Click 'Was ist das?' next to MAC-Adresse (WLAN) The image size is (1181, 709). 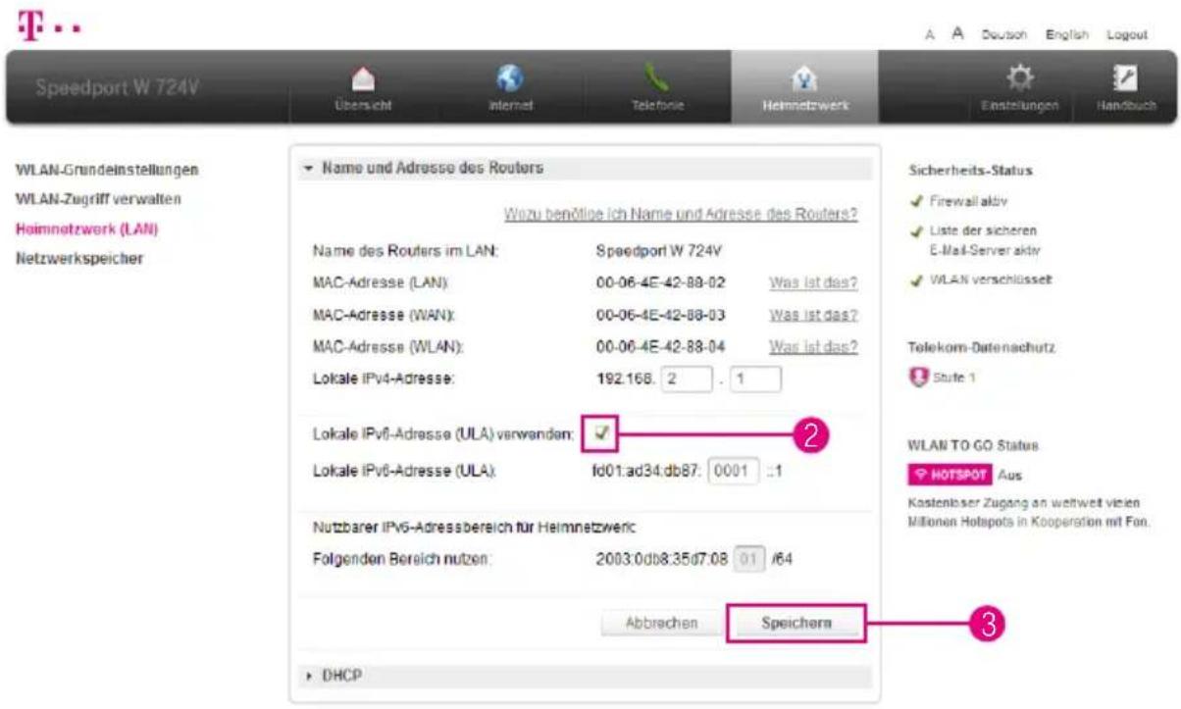point(814,346)
